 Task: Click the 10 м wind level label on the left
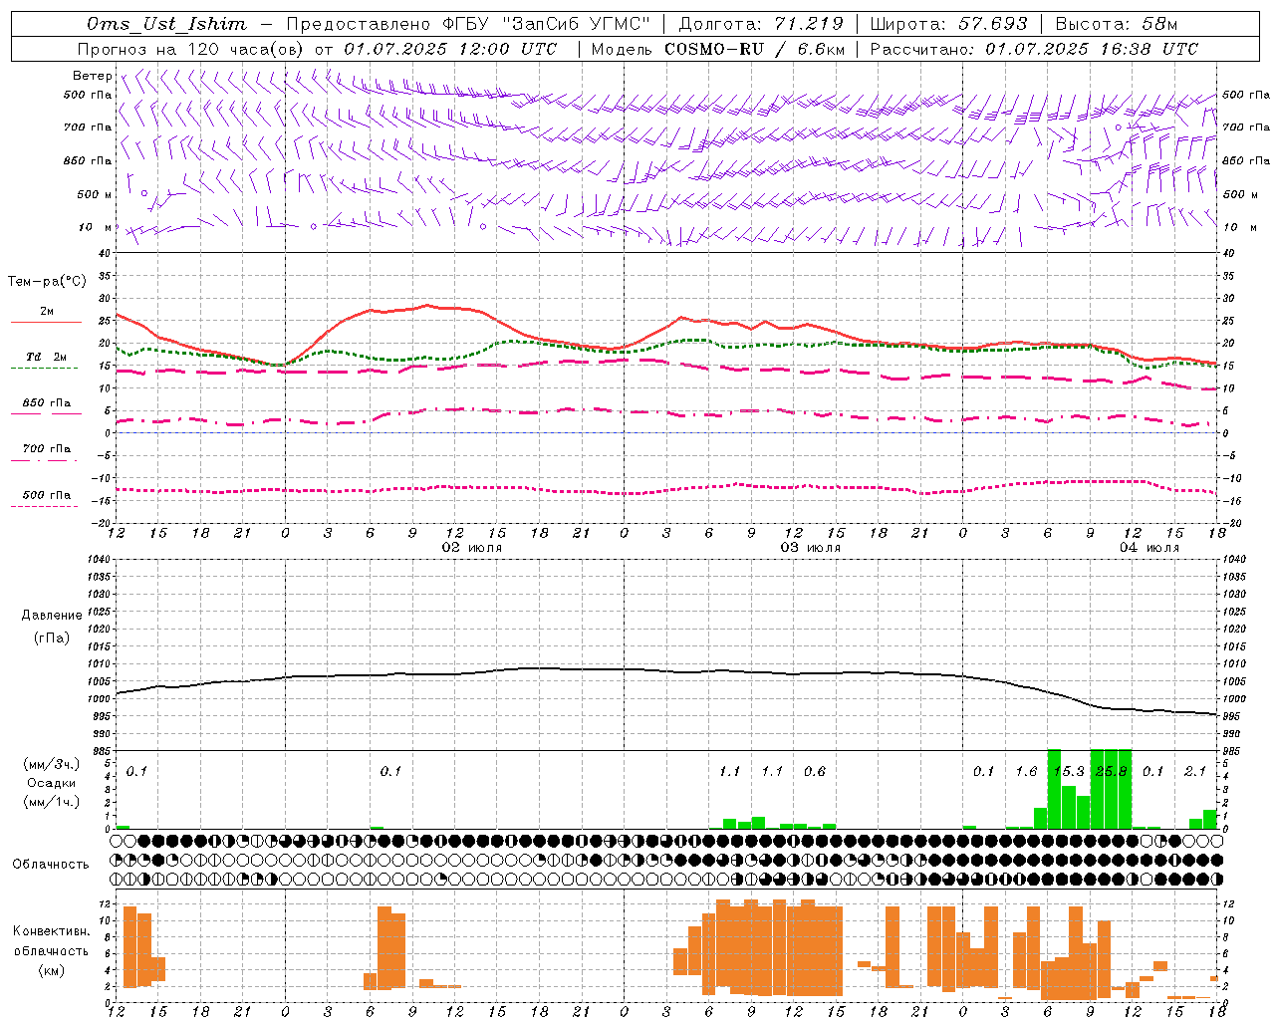[96, 227]
